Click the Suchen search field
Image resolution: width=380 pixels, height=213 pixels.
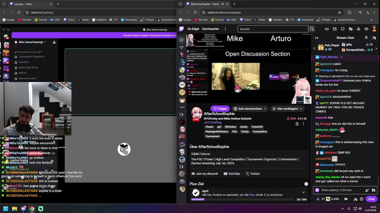(x=273, y=29)
